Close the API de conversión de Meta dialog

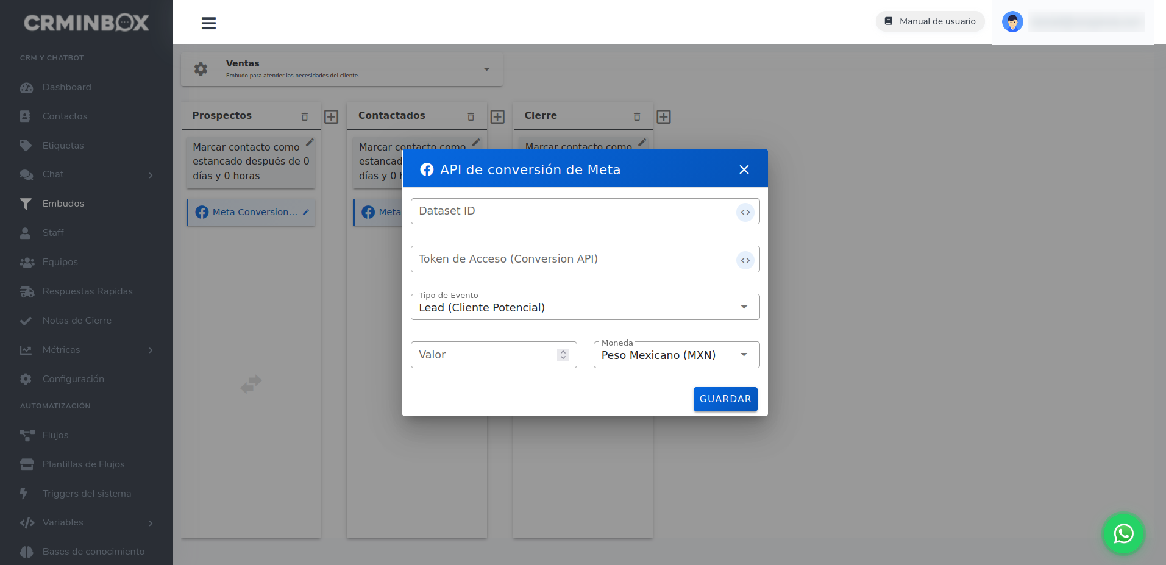coord(744,169)
